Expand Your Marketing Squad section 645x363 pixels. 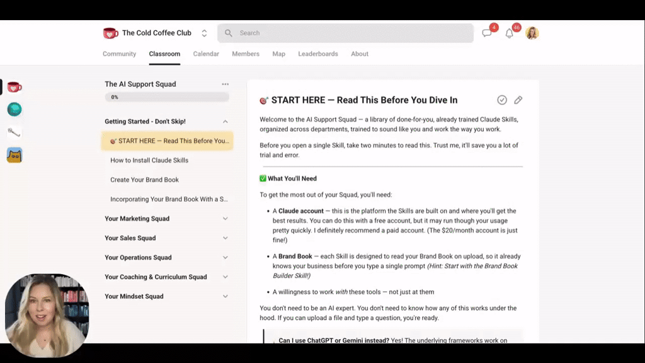(166, 219)
